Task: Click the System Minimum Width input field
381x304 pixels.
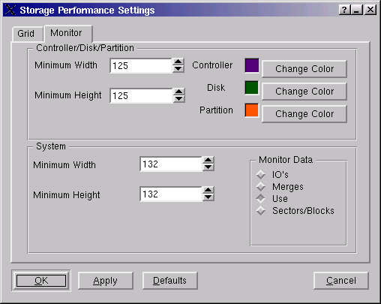Action: [171, 164]
